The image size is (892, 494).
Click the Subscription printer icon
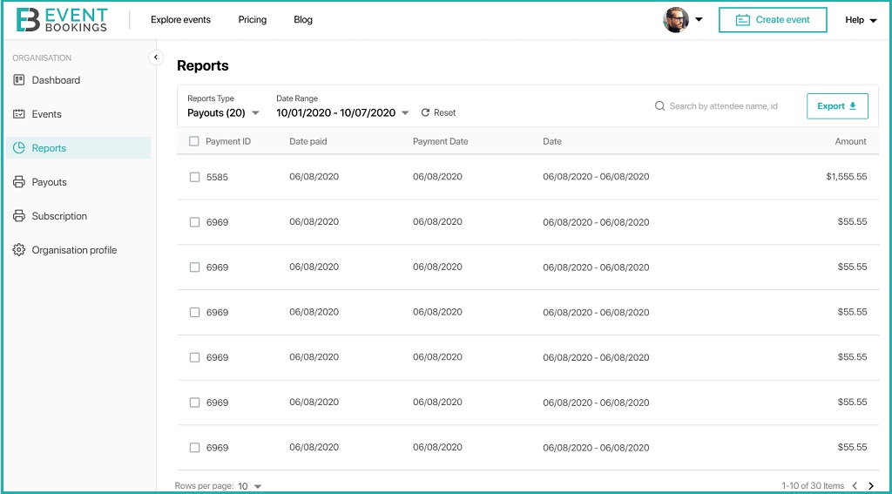click(19, 216)
